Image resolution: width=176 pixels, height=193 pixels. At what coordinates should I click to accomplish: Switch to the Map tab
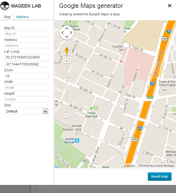click(x=7, y=17)
